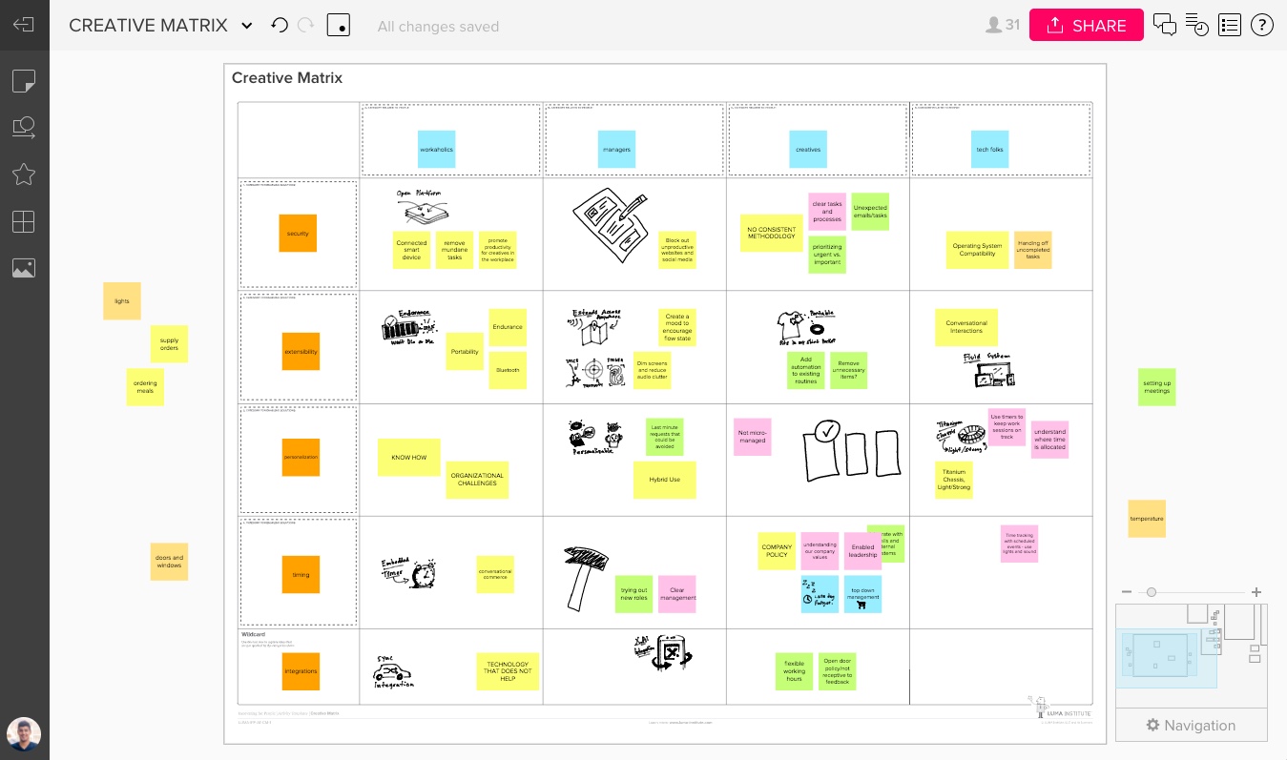The height and width of the screenshot is (760, 1287).
Task: Click the zoom slider handle
Action: click(1152, 592)
